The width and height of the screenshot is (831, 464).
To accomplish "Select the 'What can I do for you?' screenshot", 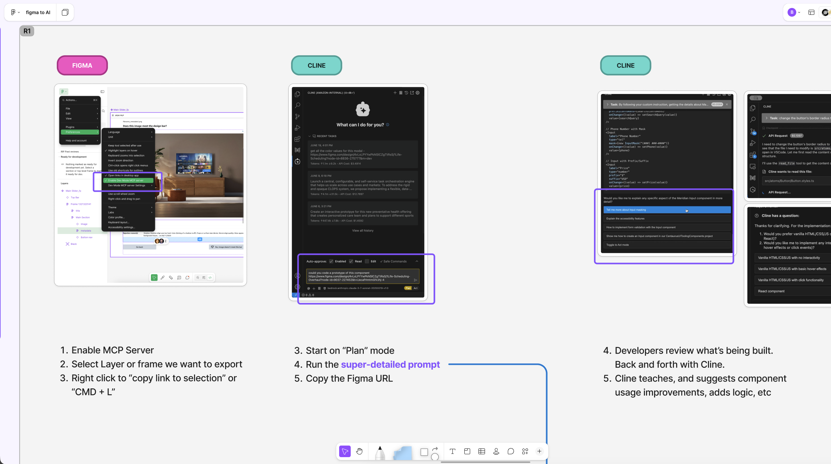I will point(358,192).
